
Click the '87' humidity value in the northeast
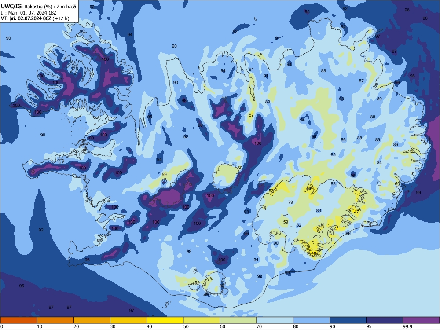361,81
